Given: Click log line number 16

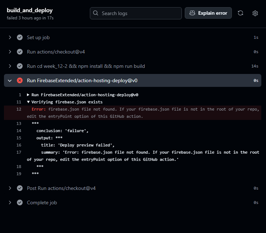Looking at the screenshot, I should [19, 145].
